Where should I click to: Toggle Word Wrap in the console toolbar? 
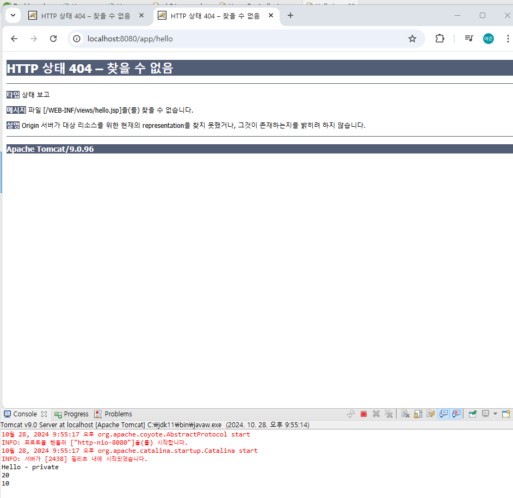(430, 414)
